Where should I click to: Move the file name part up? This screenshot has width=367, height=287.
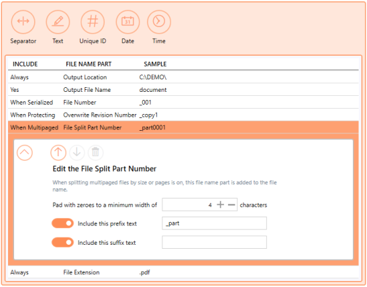[58, 153]
